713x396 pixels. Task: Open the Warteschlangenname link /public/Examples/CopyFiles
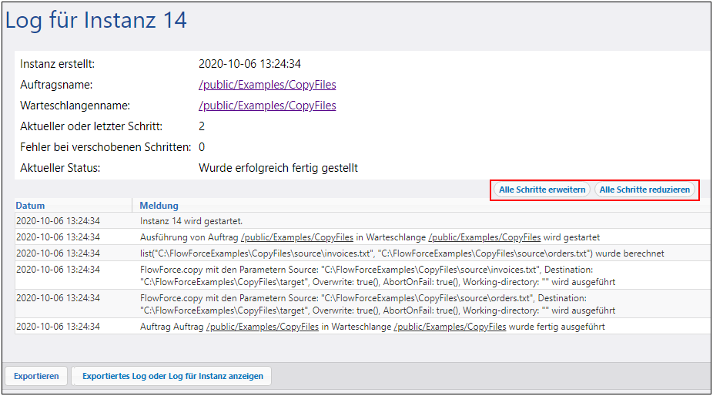click(x=267, y=106)
